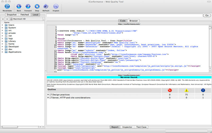This screenshot has width=212, height=133.
Task: Click the file browser scroll right arrow
Action: tap(43, 127)
